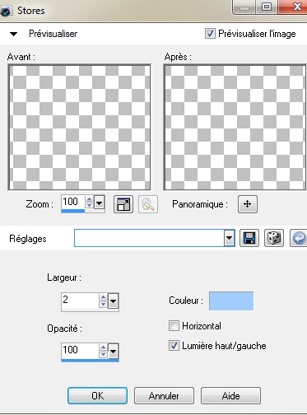Open help with the Aide button
307x415 pixels.
pyautogui.click(x=230, y=395)
